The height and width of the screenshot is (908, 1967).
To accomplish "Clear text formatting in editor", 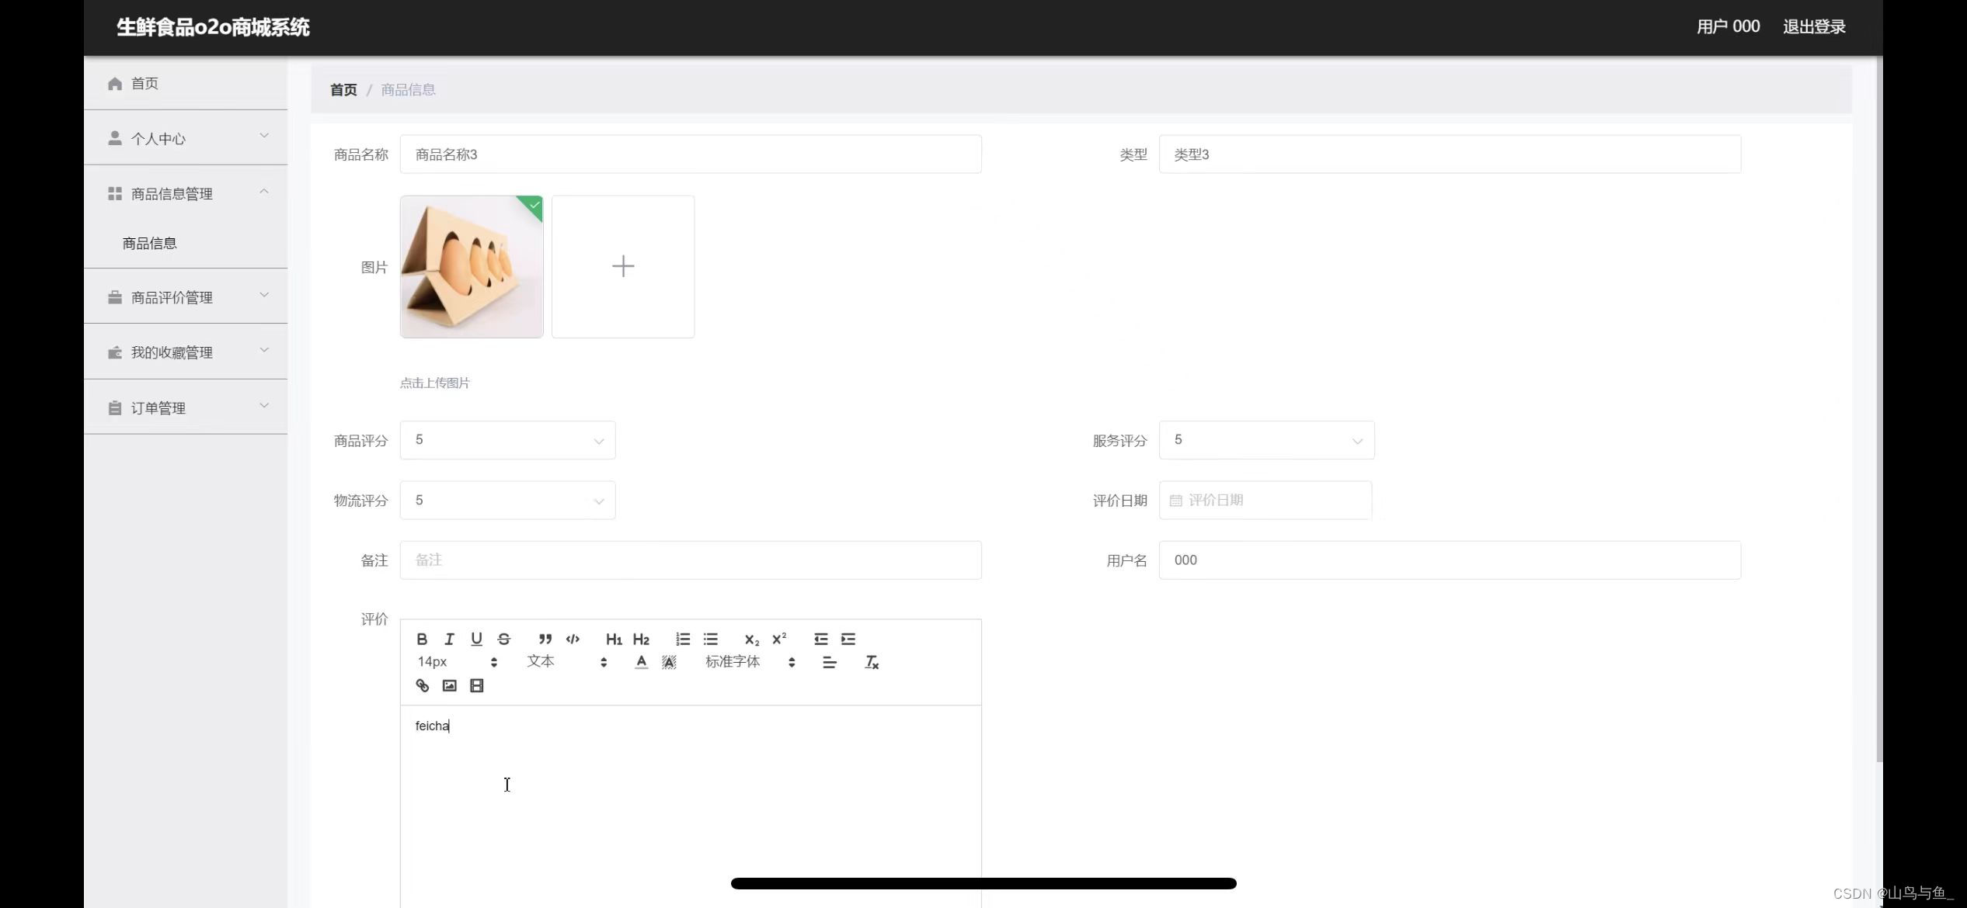I will (872, 662).
